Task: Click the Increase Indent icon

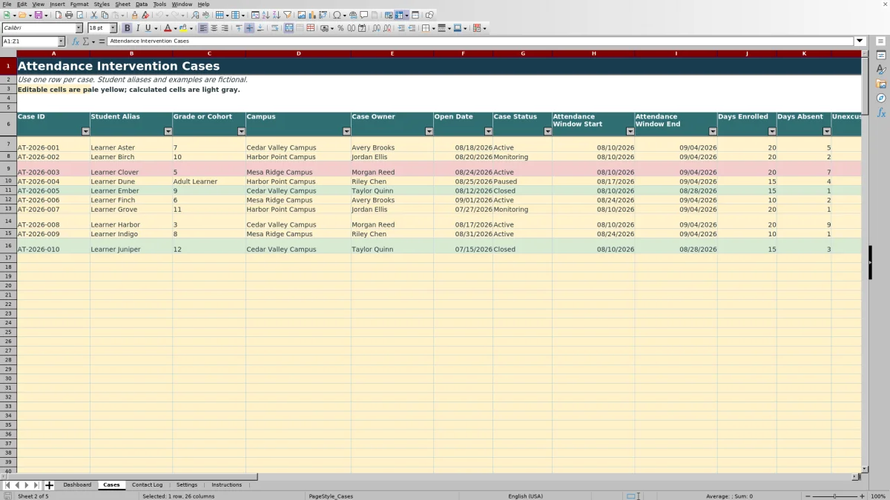Action: point(401,28)
